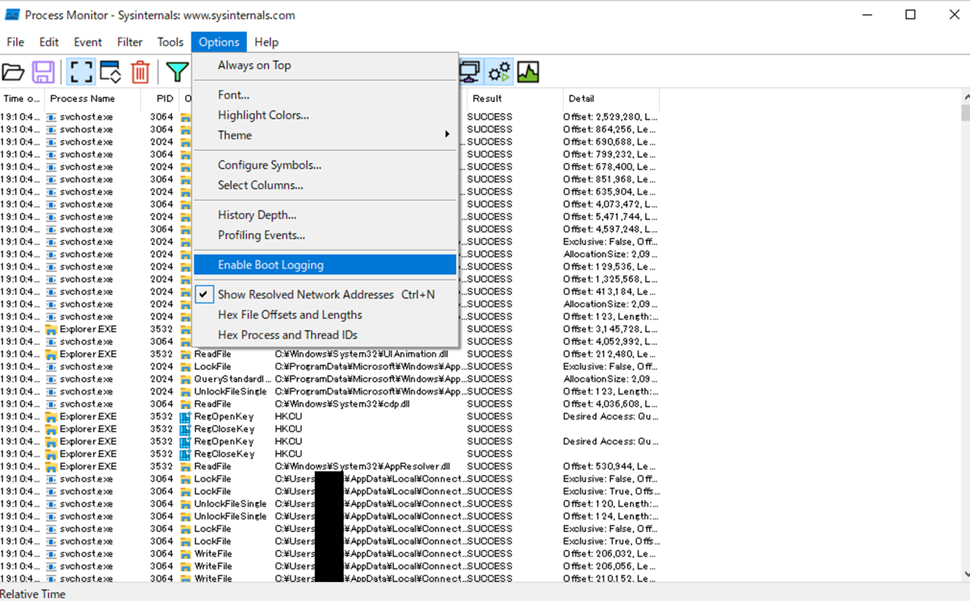The image size is (970, 601).
Task: Toggle Always on Top option
Action: point(254,65)
